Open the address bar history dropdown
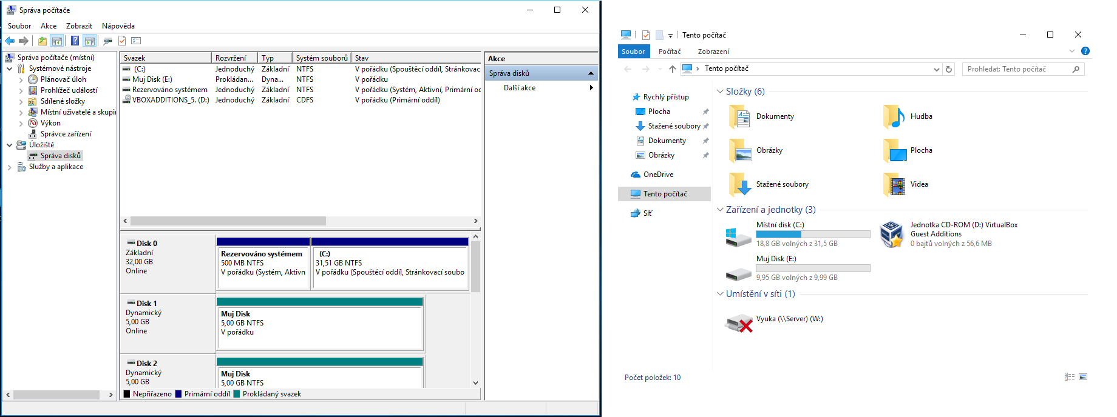The height and width of the screenshot is (417, 1117). 936,69
